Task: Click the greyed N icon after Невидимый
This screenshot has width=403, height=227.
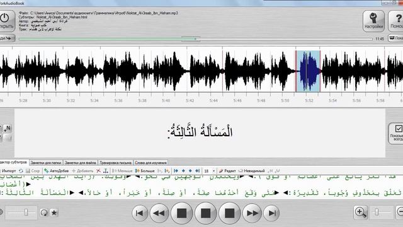Action: tap(270, 171)
